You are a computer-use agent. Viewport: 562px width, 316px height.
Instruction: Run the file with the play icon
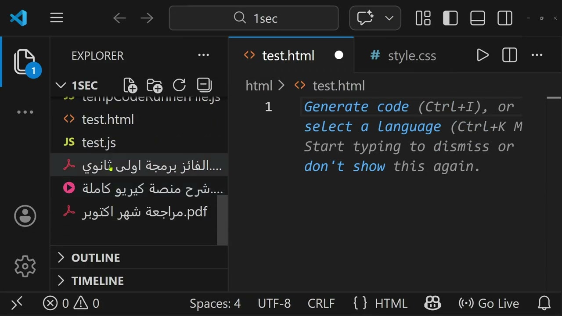483,55
